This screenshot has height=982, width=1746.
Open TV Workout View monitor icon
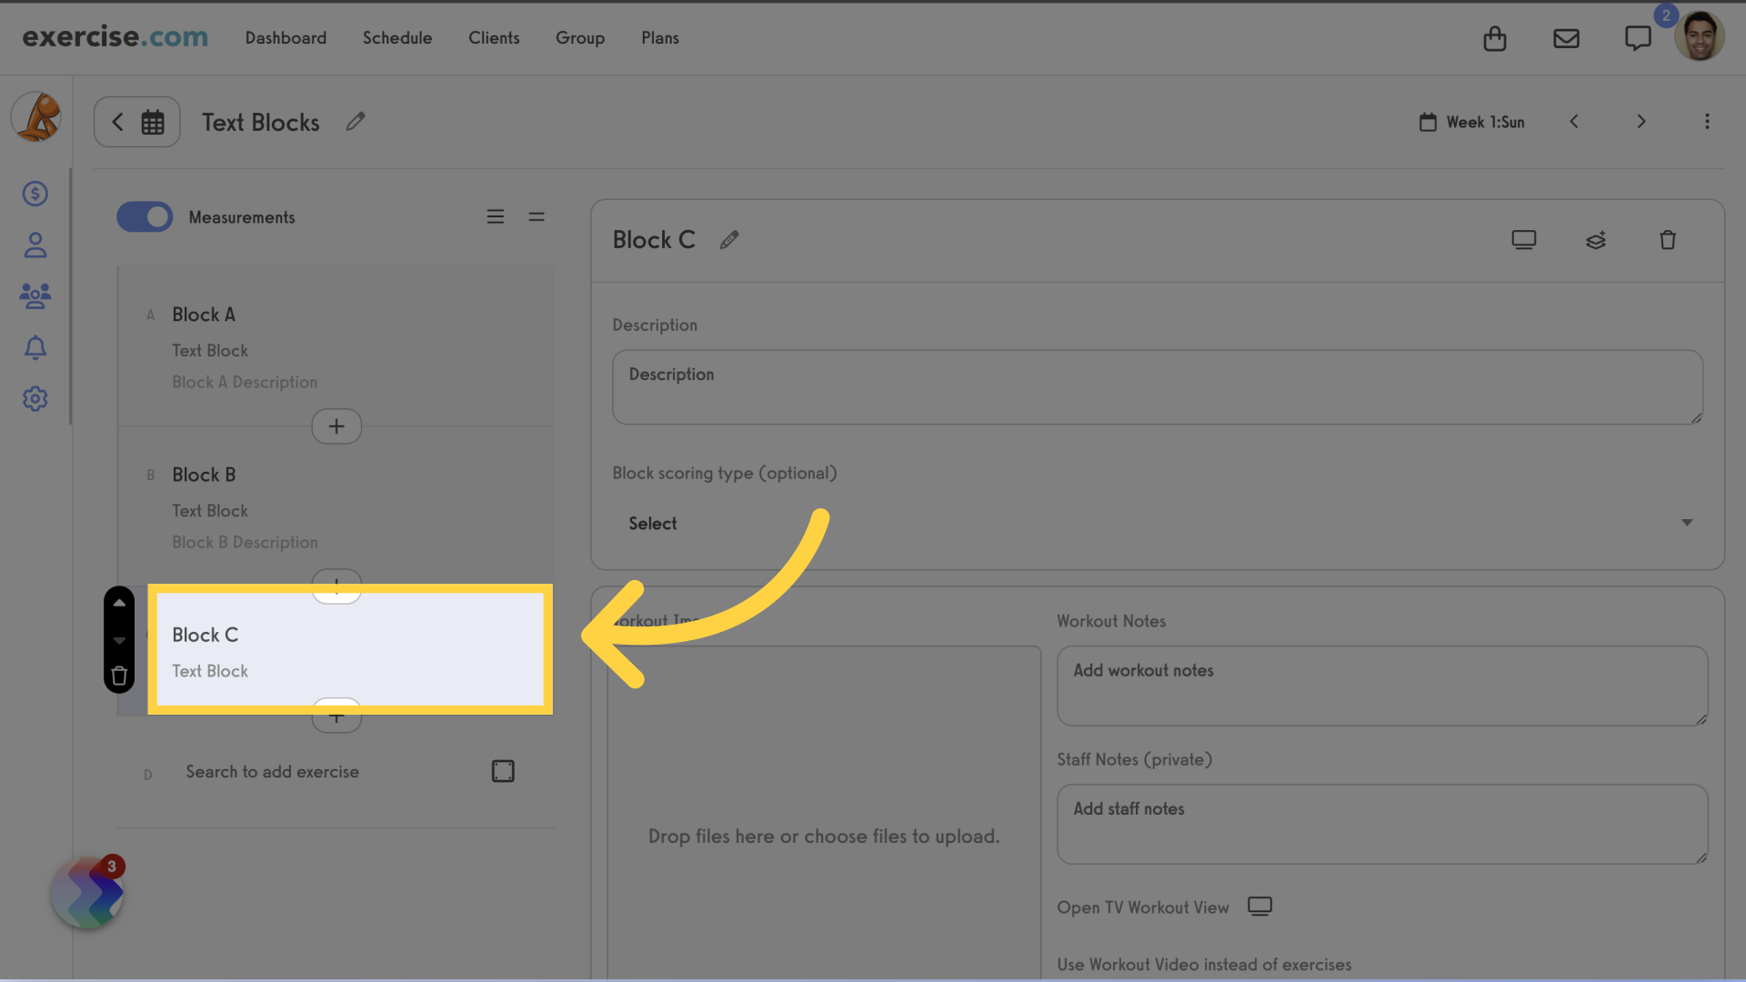[1259, 907]
